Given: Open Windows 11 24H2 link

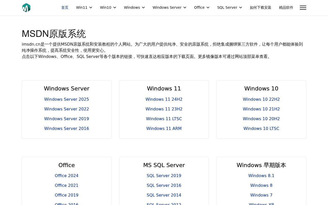Looking at the screenshot, I should (x=164, y=99).
